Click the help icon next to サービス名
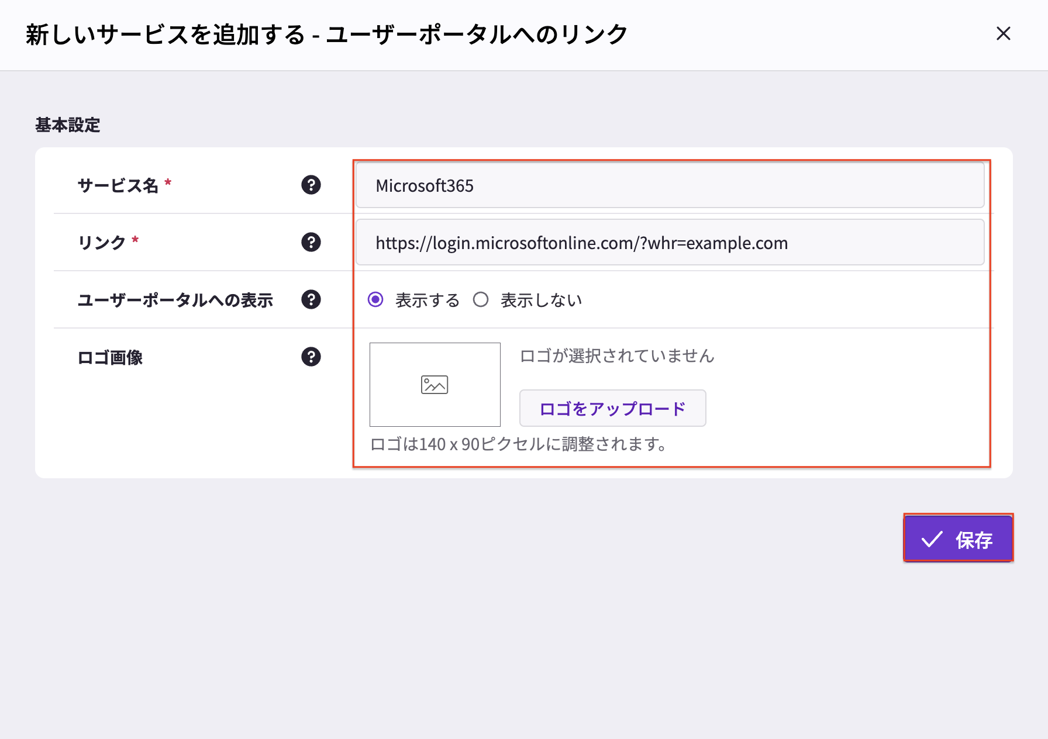 pos(311,185)
